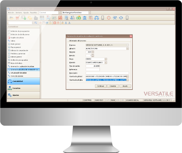The width and height of the screenshot is (182, 153).
Task: Click the blue bank building icon
Action: tap(85, 18)
